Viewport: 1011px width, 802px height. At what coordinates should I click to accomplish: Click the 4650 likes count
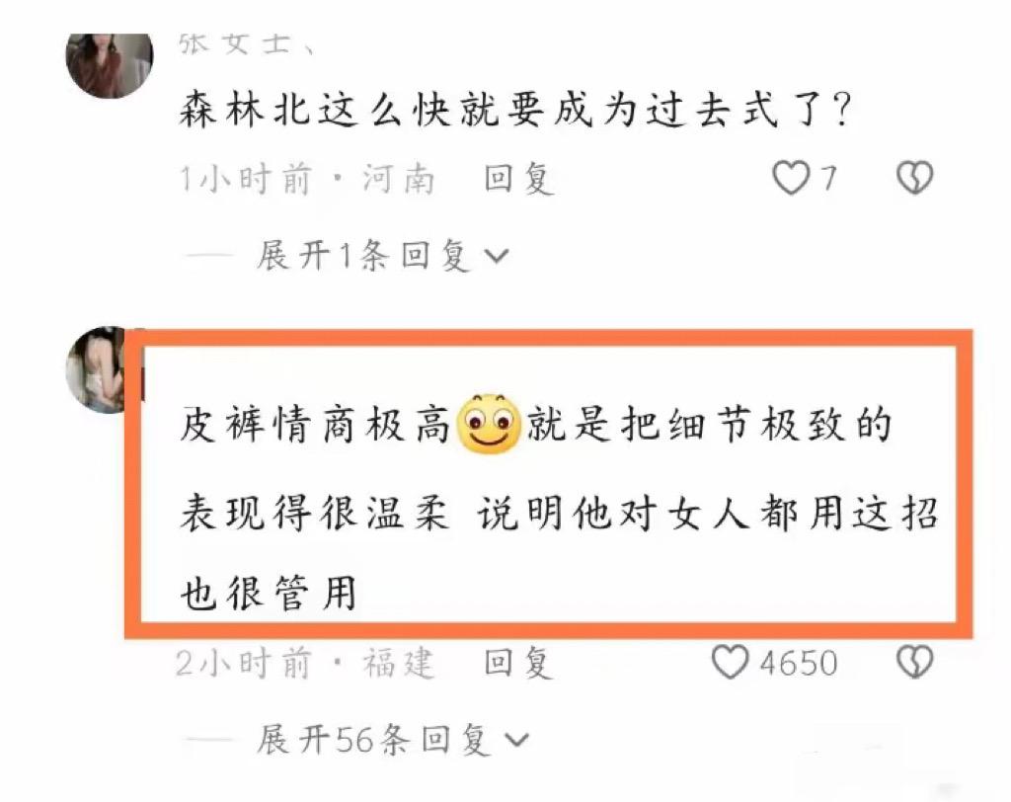pos(798,664)
